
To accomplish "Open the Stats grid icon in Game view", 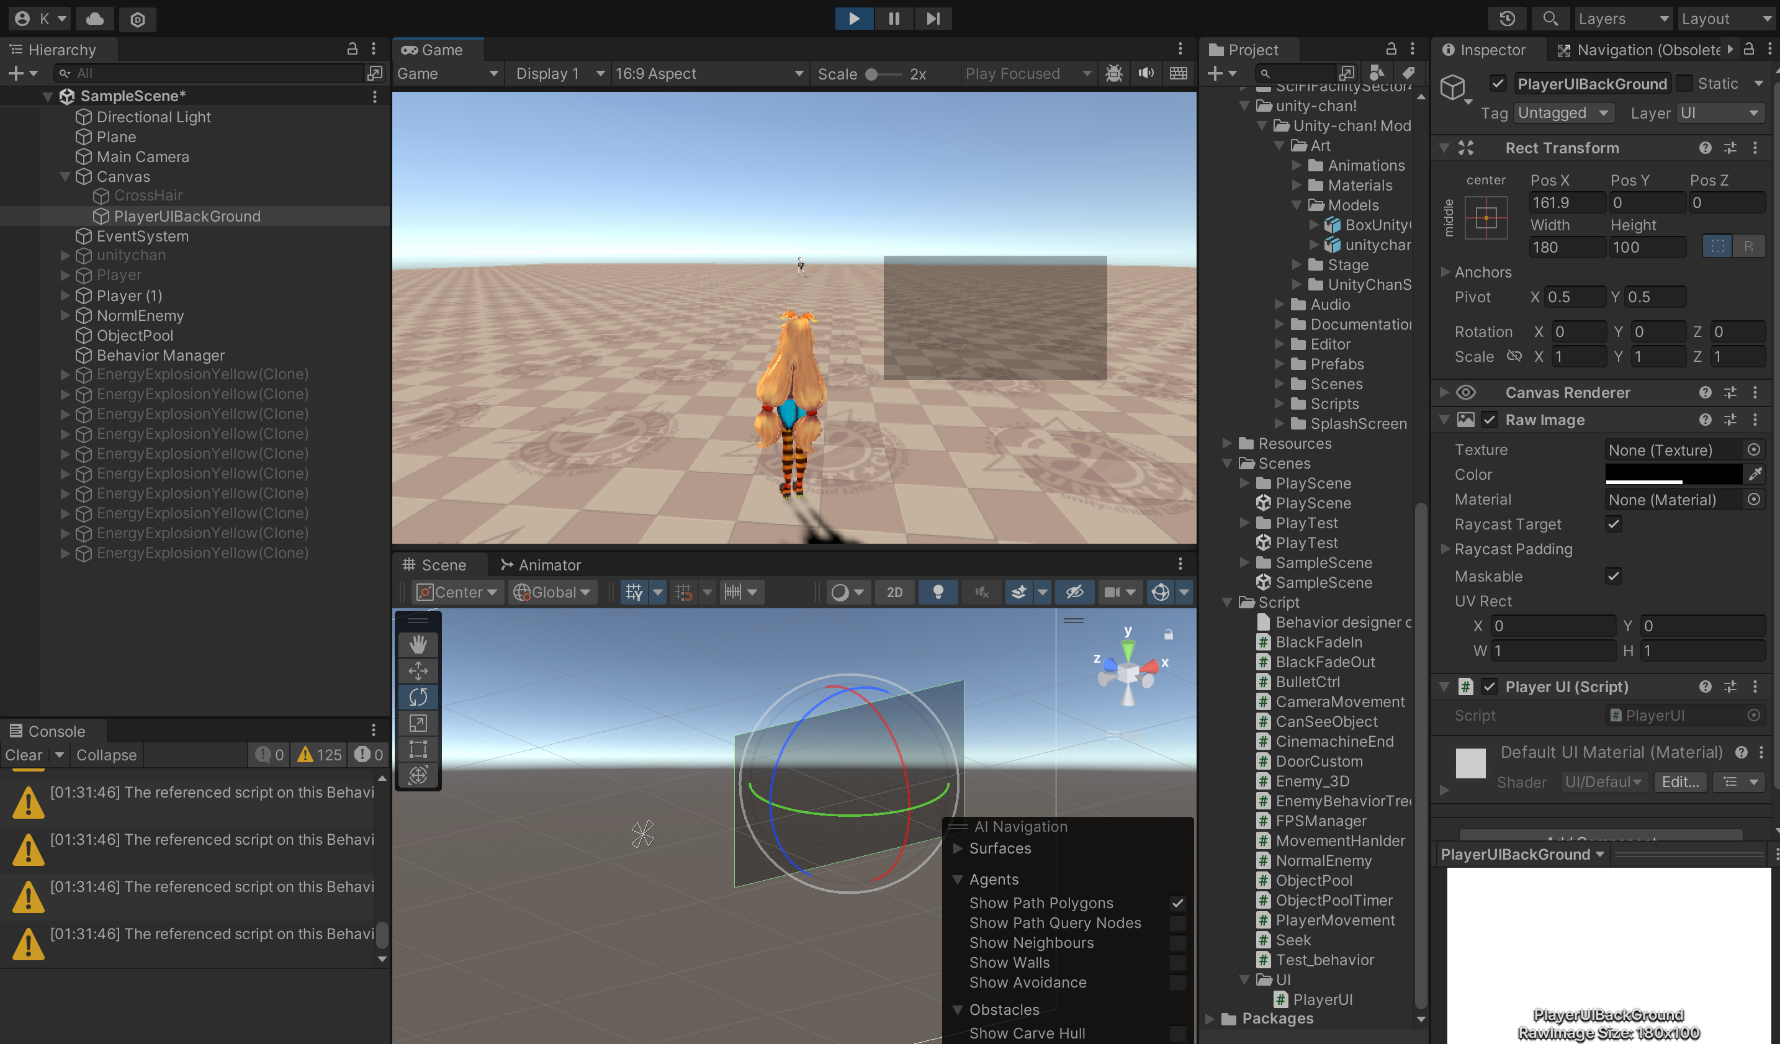I will click(1178, 73).
